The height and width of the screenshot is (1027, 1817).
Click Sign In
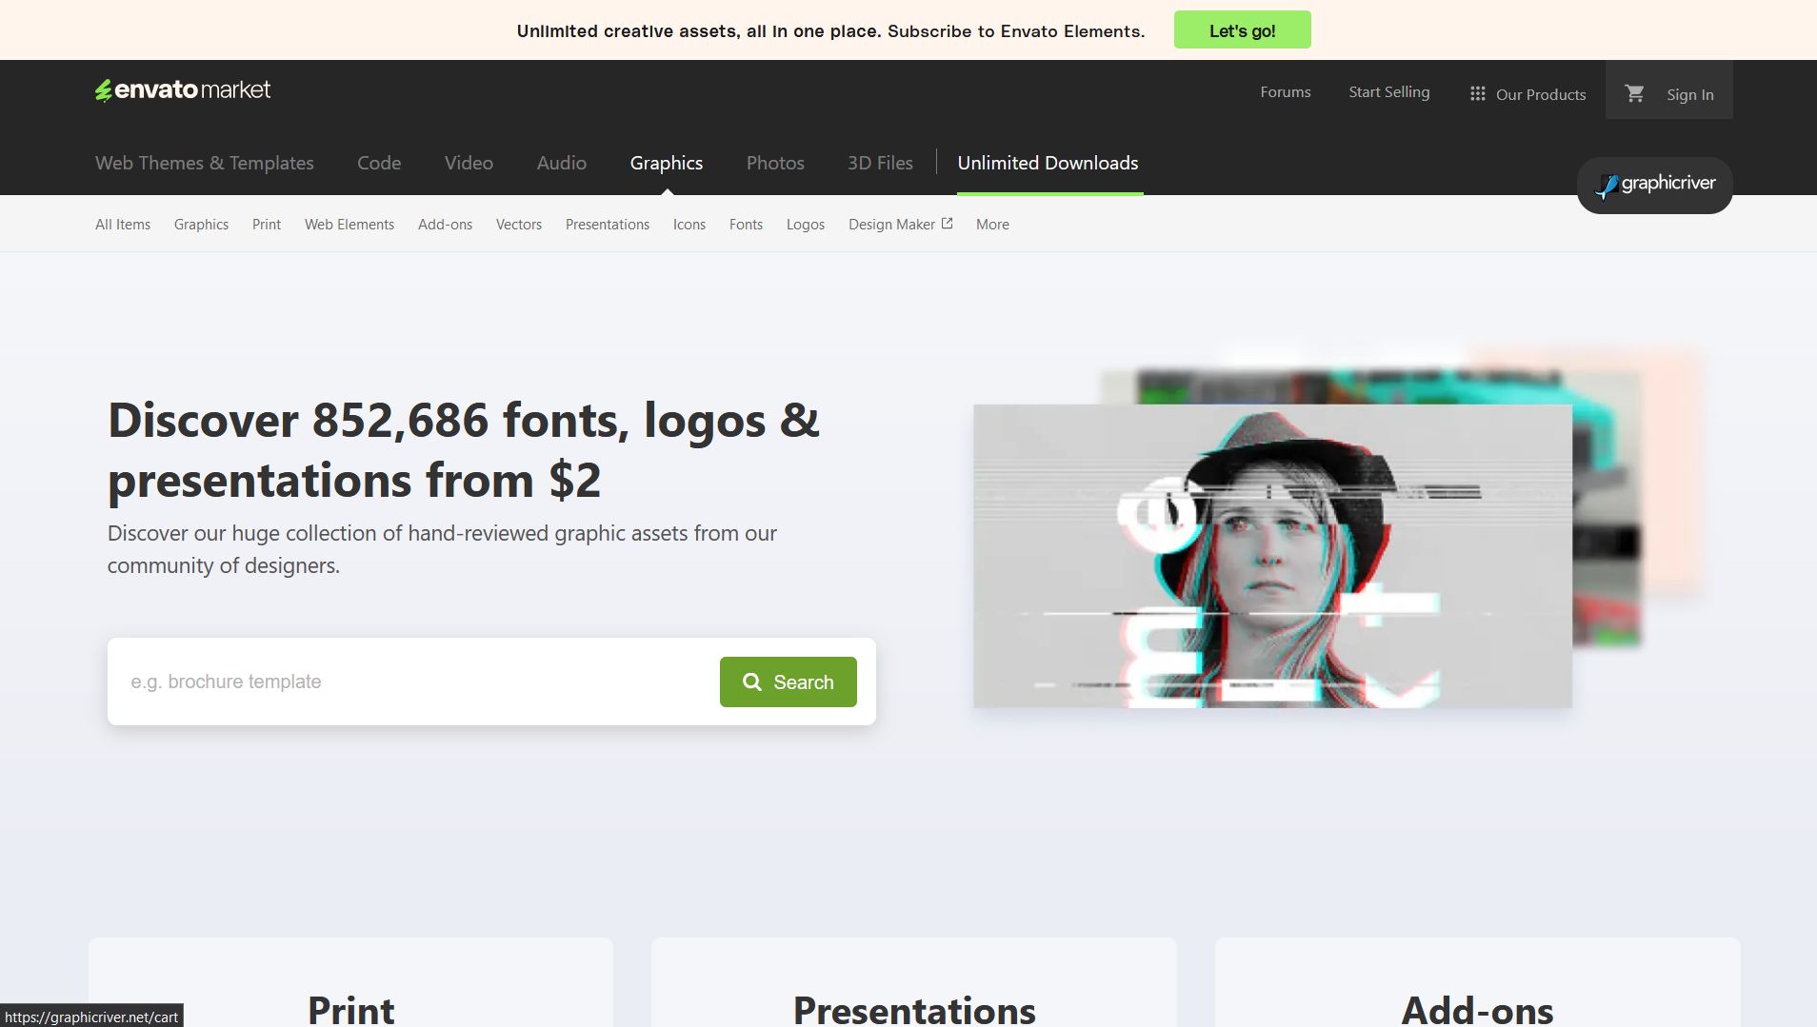tap(1689, 93)
